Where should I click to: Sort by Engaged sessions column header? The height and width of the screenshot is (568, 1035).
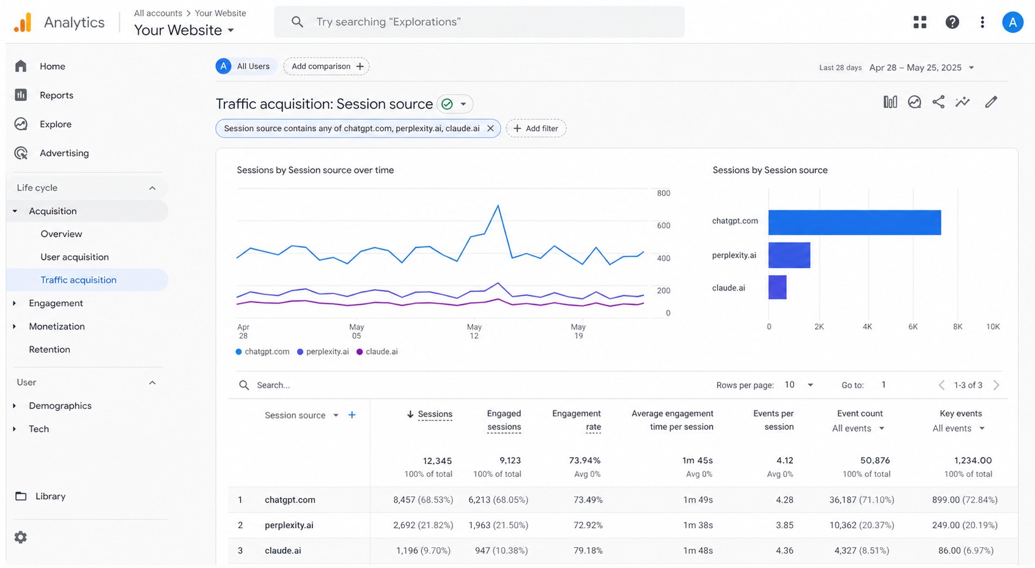[x=504, y=420]
